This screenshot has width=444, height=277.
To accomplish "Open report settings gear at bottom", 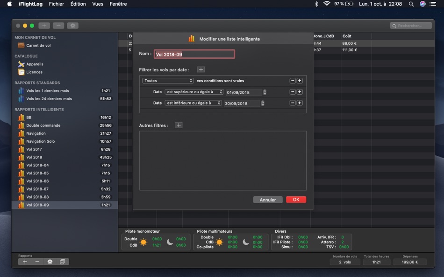I will tap(50, 262).
